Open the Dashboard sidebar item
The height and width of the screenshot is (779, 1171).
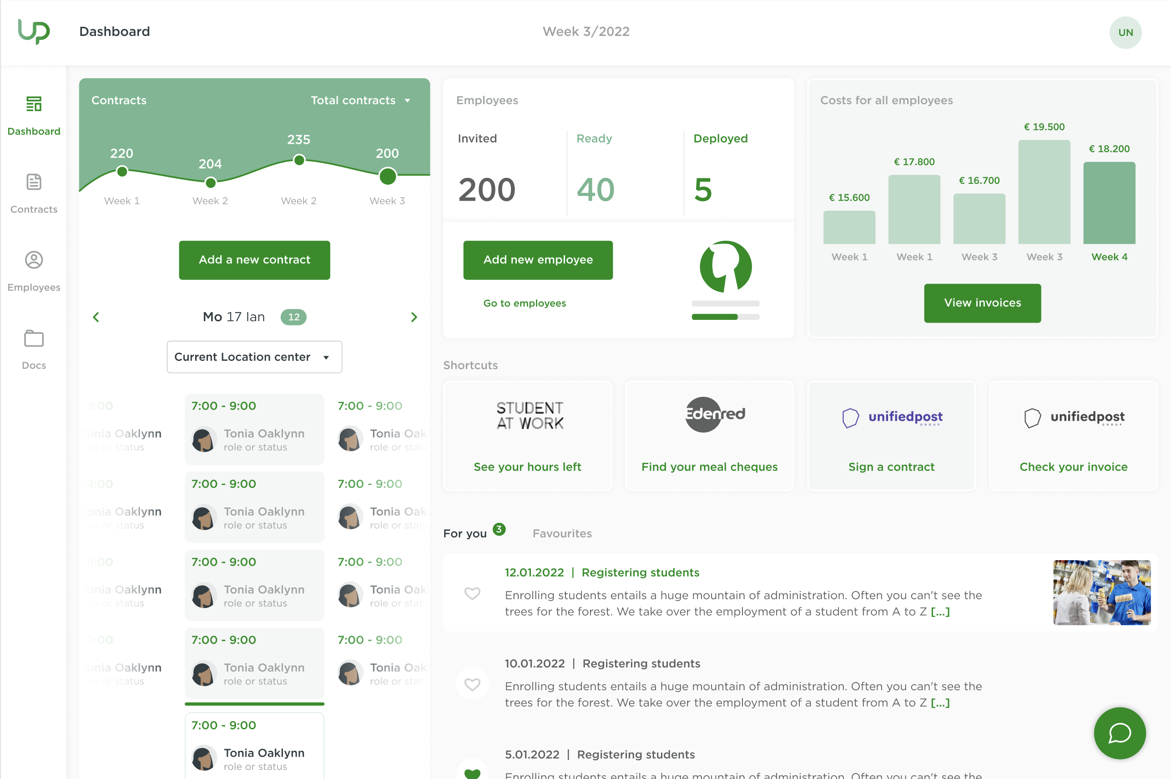34,116
